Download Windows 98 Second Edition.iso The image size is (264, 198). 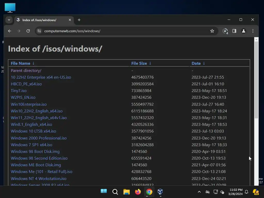(39, 158)
